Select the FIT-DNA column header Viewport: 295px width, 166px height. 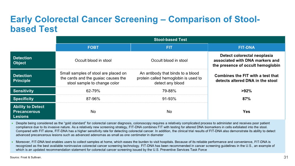(x=246, y=47)
